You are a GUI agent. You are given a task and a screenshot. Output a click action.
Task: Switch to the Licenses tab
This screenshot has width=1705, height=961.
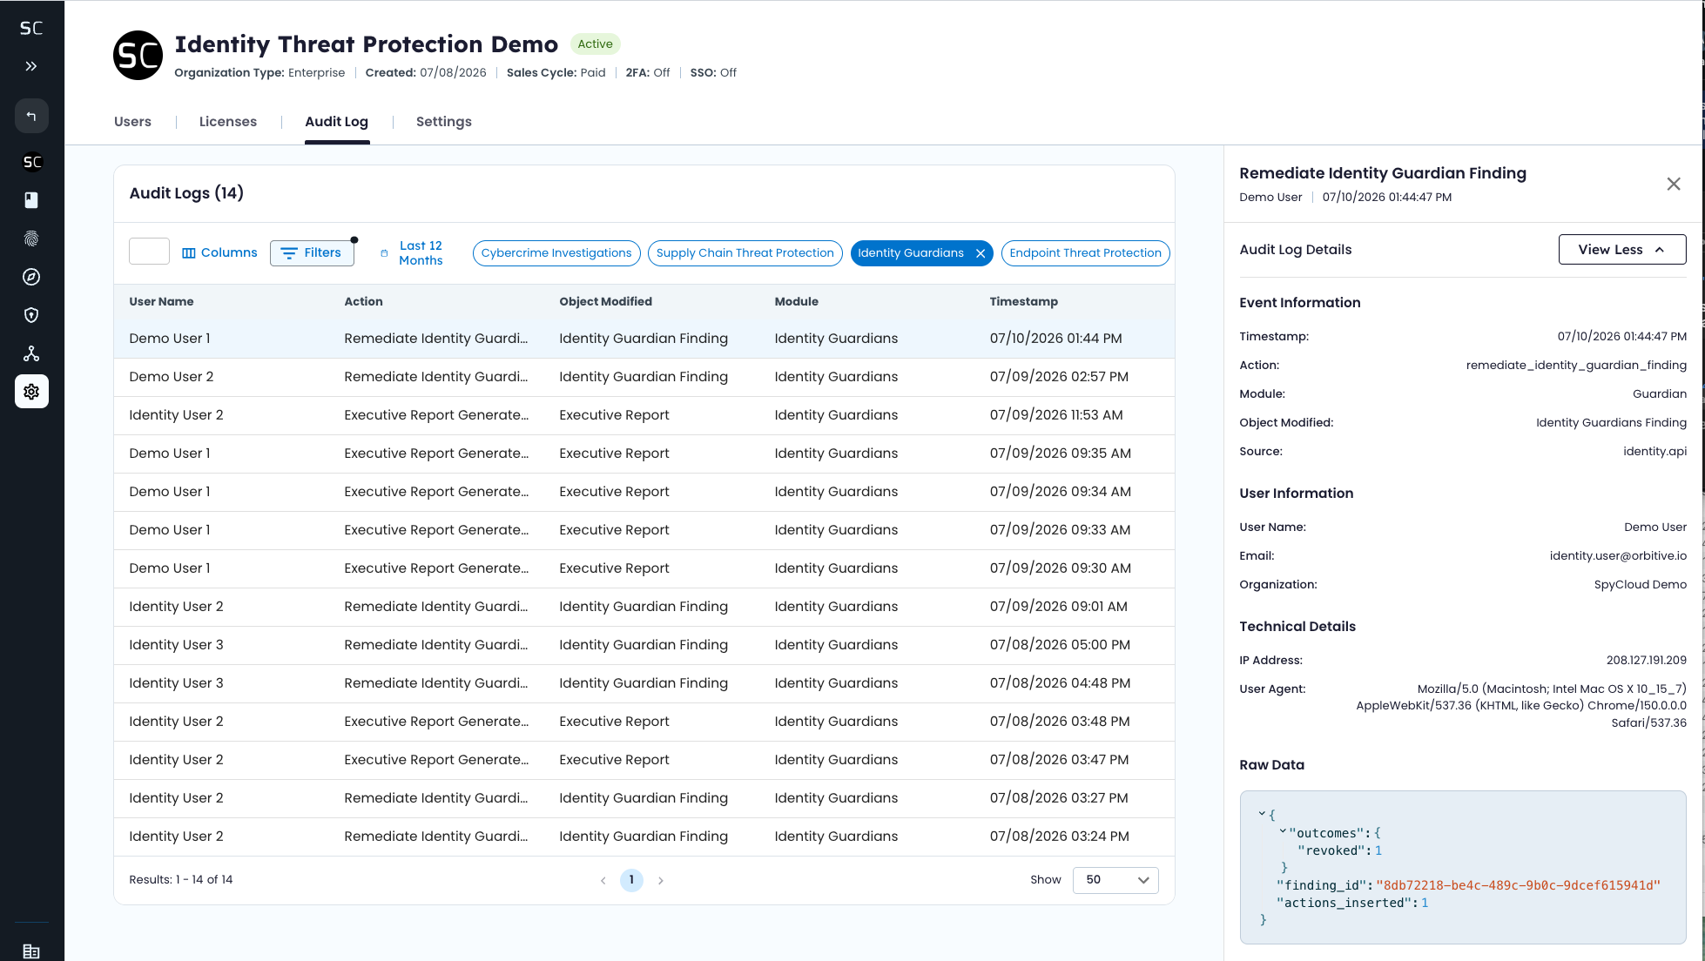pos(228,122)
